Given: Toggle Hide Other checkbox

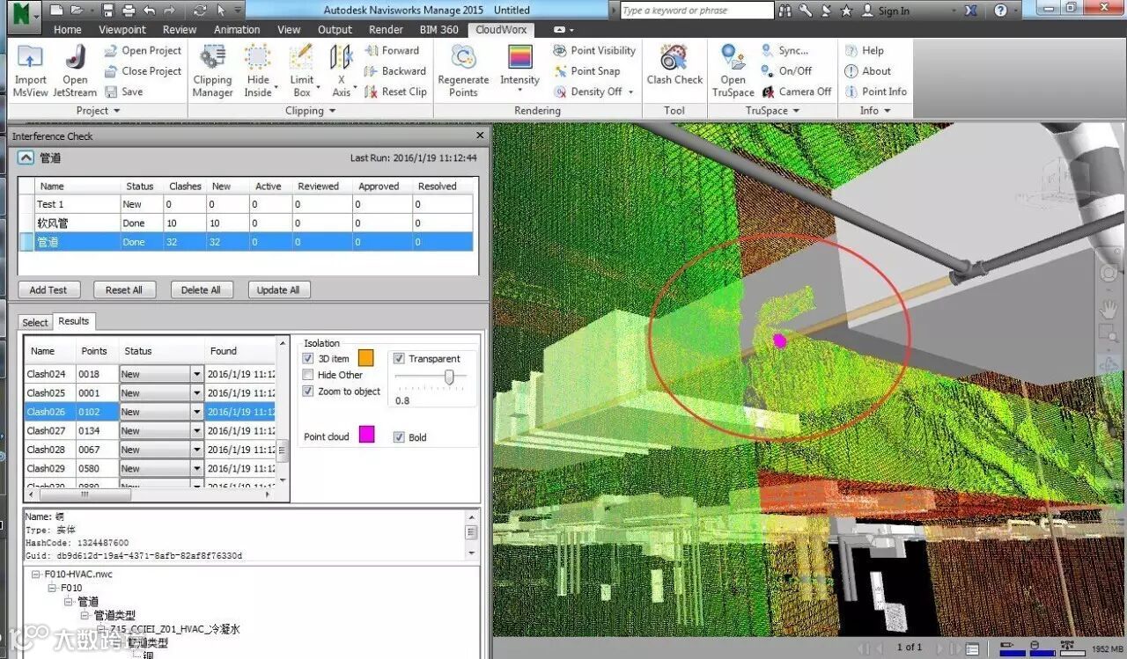Looking at the screenshot, I should coord(308,375).
